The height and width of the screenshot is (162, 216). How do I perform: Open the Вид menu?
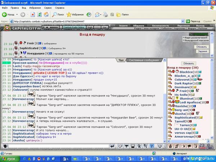pyautogui.click(x=24, y=8)
